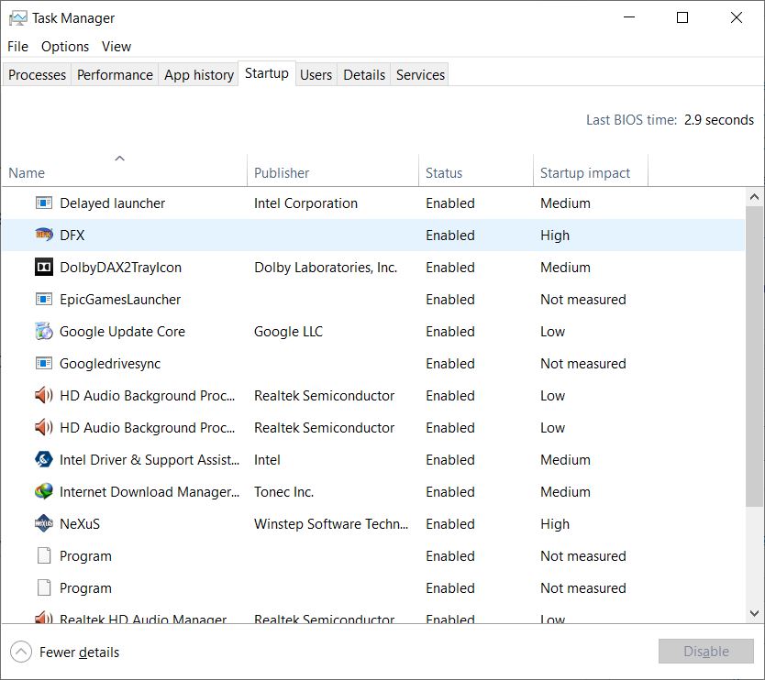Click the Winstep Software Techn... publisher cell
Viewport: 765px width, 680px height.
click(x=331, y=524)
